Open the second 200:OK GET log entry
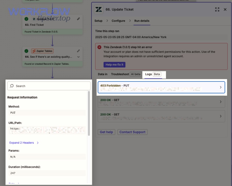The image size is (232, 186). click(x=161, y=116)
